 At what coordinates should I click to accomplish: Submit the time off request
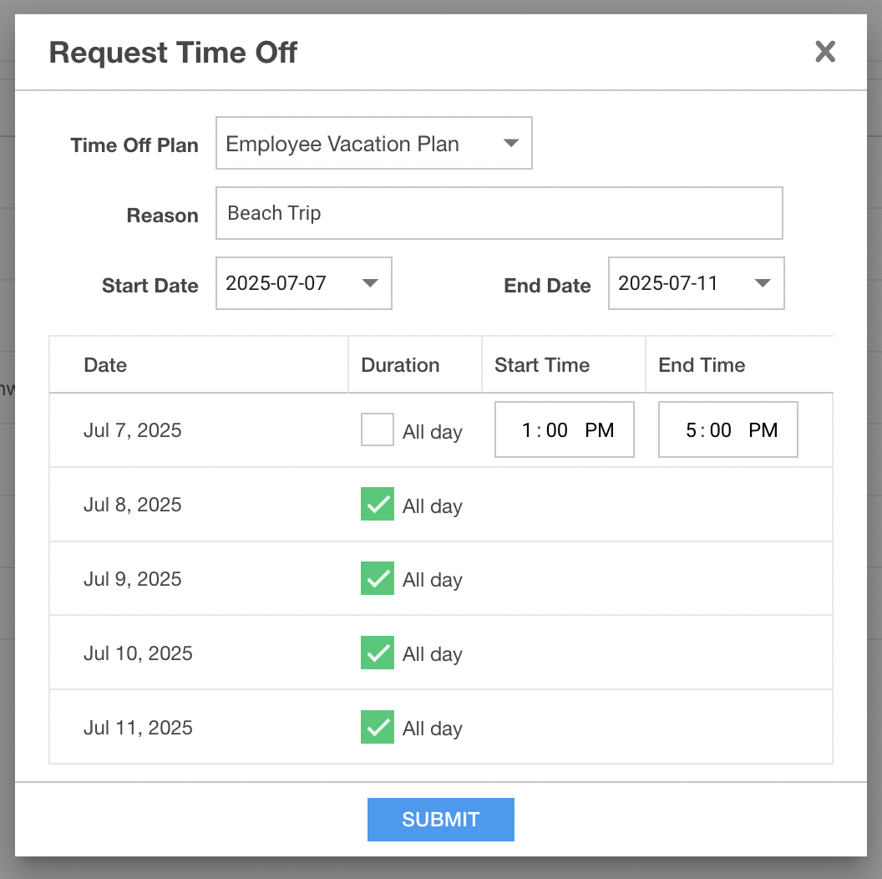pos(440,820)
